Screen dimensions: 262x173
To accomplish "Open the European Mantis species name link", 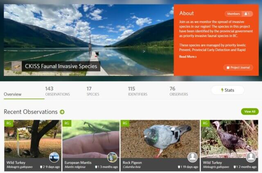I will pos(78,162).
